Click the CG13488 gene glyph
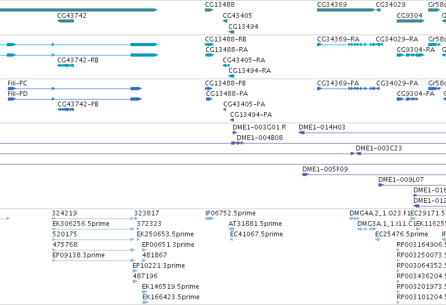 pyautogui.click(x=209, y=10)
